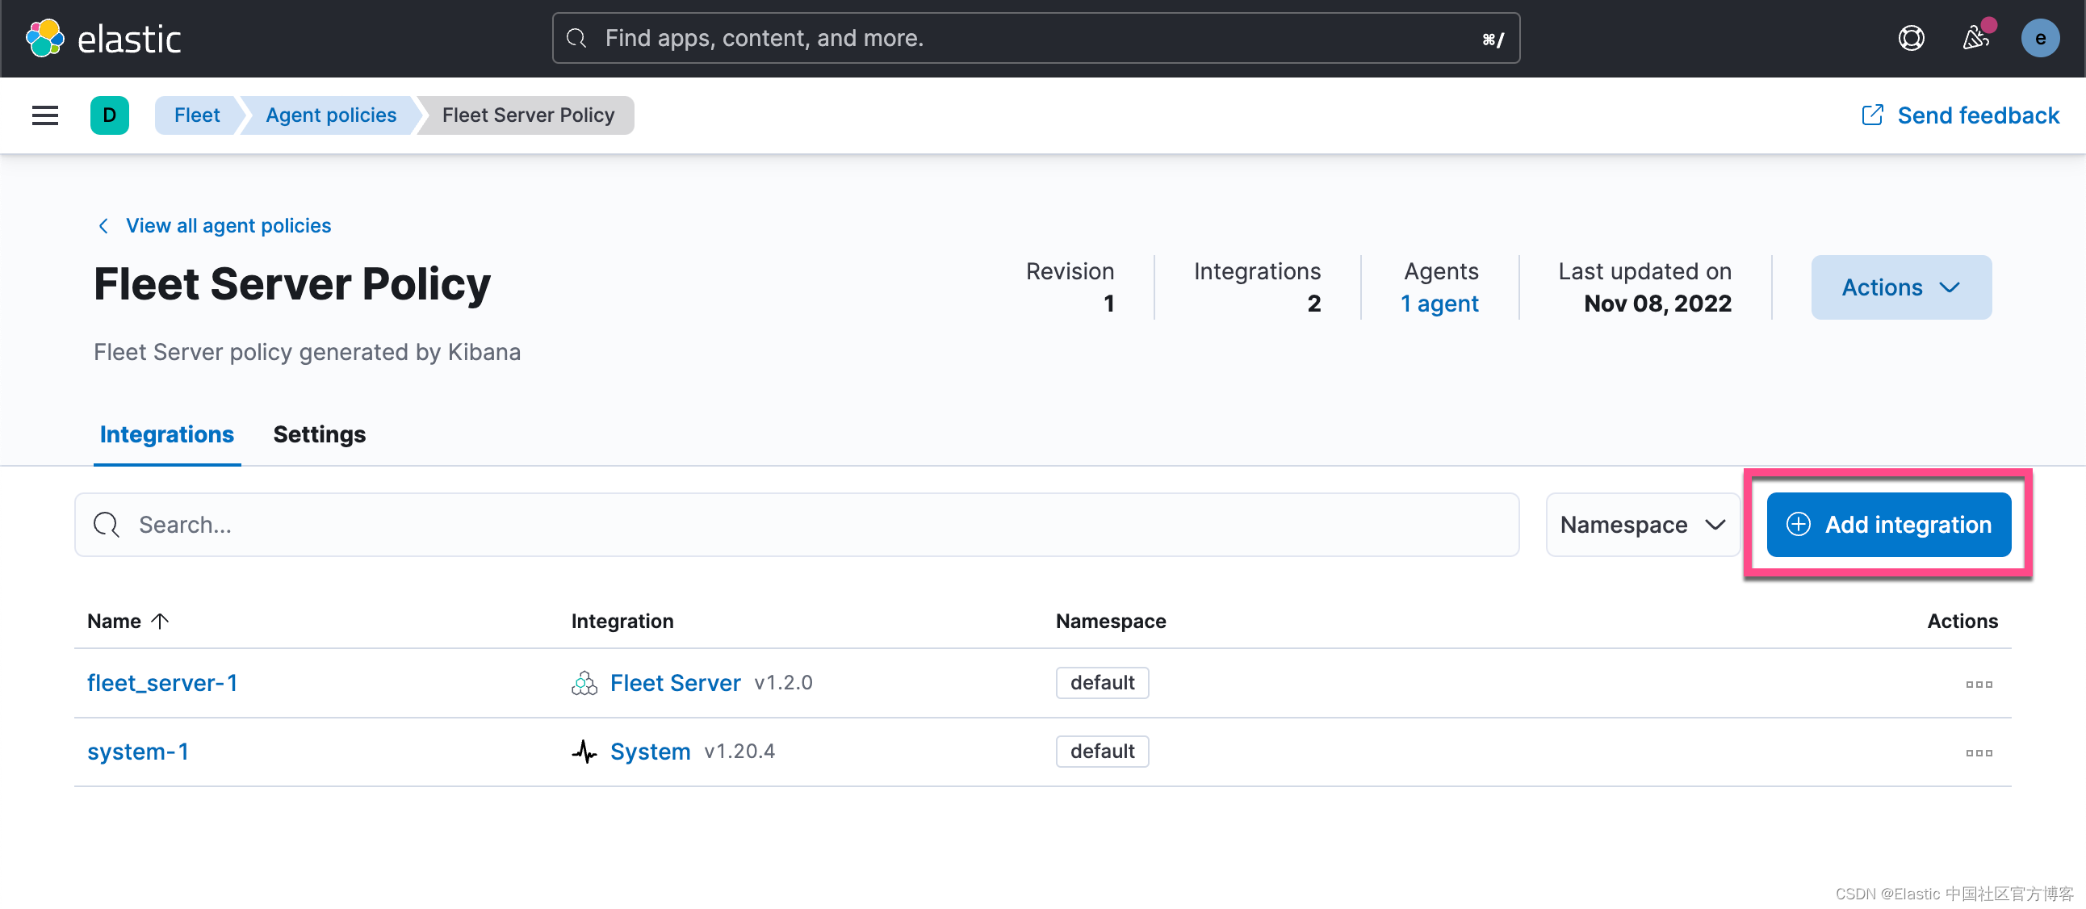Image resolution: width=2086 pixels, height=909 pixels.
Task: Open the D space selector avatar
Action: point(109,115)
